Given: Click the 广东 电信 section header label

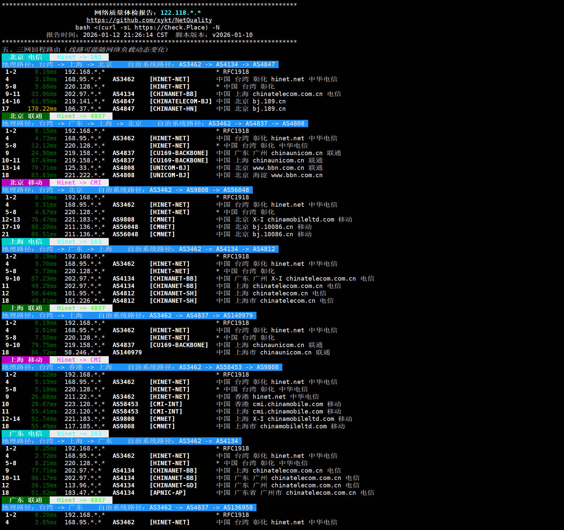Looking at the screenshot, I should [26, 434].
